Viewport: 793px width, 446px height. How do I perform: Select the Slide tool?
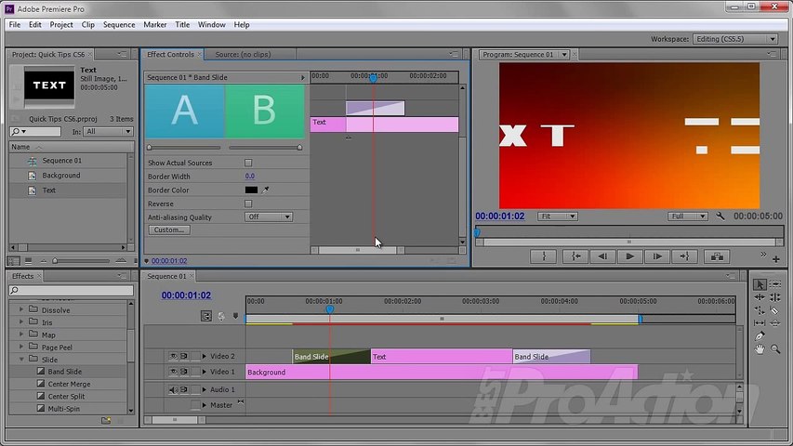click(x=775, y=322)
